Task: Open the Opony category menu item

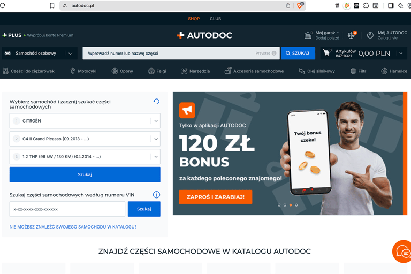Action: [x=123, y=71]
